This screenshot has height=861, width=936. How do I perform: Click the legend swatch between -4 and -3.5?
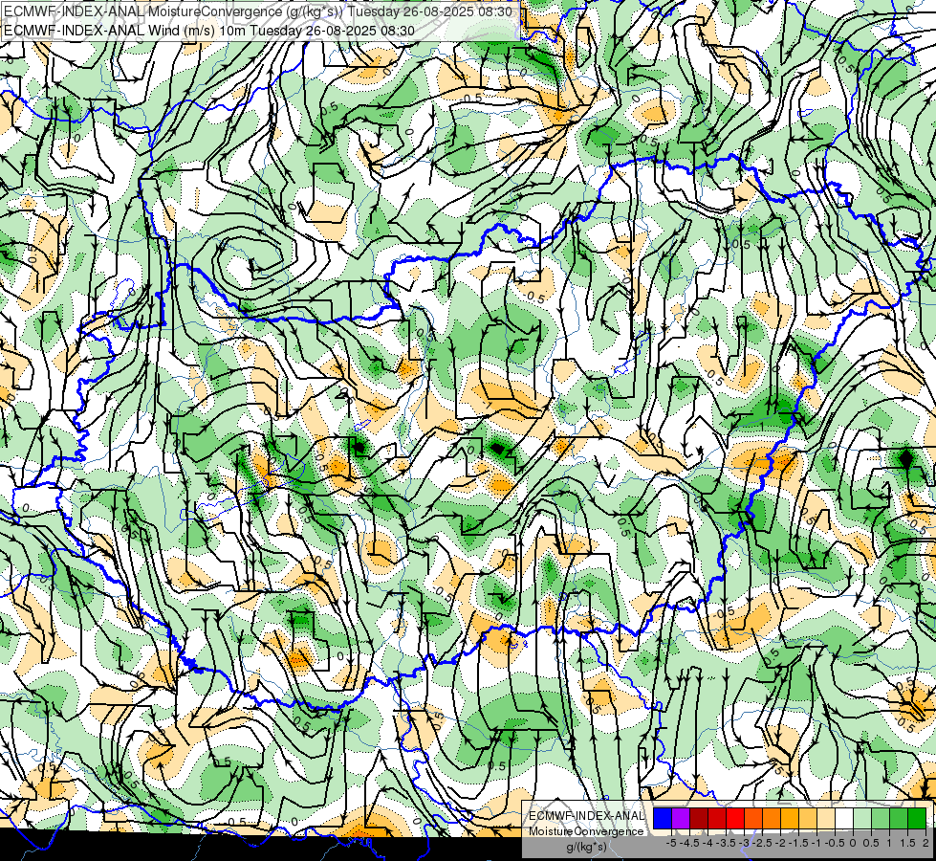coord(717,818)
